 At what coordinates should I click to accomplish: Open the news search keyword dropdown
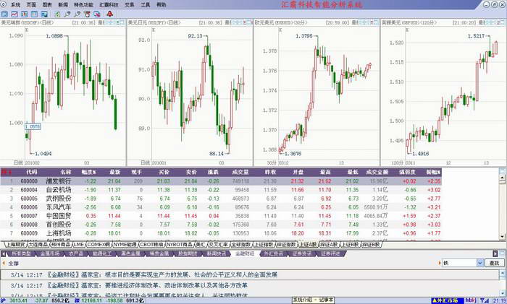tap(479, 263)
